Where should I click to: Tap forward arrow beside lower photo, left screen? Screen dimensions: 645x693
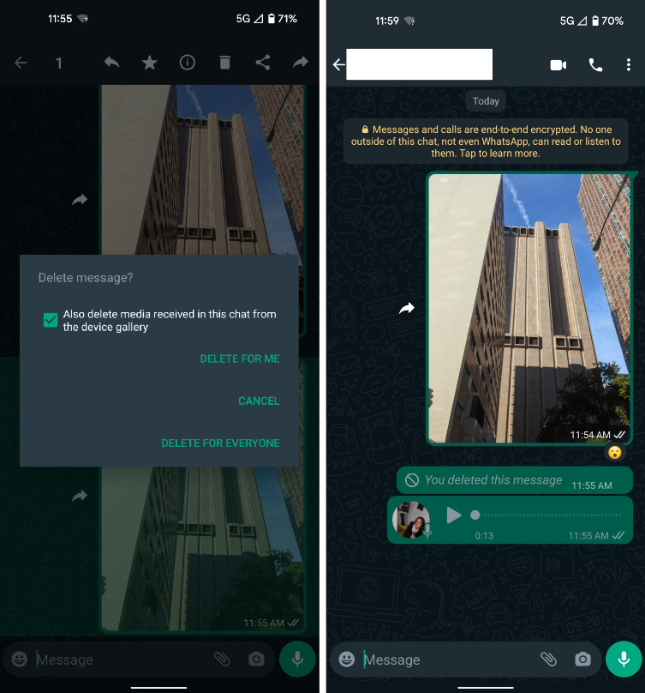pos(80,496)
